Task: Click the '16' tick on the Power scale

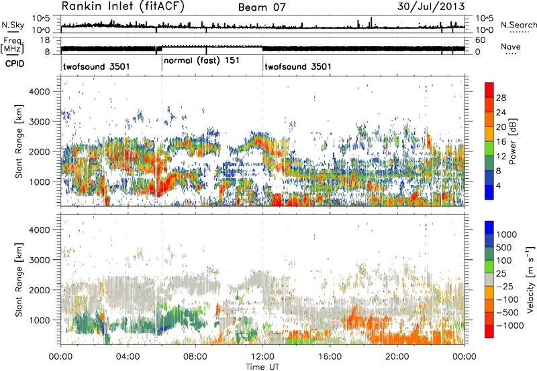Action: (x=501, y=142)
